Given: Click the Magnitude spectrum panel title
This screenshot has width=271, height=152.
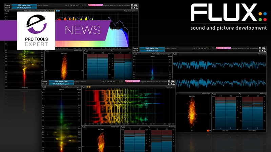Looking at the screenshot, I should 131,11.
